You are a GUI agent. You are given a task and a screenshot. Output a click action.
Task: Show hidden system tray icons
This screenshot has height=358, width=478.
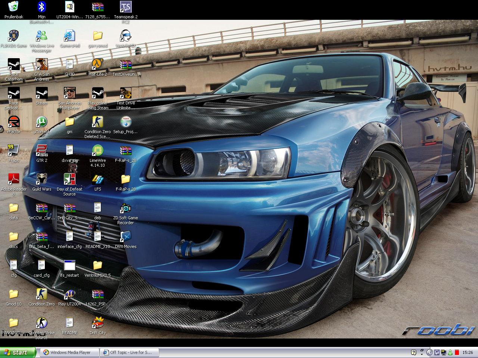tap(429, 352)
